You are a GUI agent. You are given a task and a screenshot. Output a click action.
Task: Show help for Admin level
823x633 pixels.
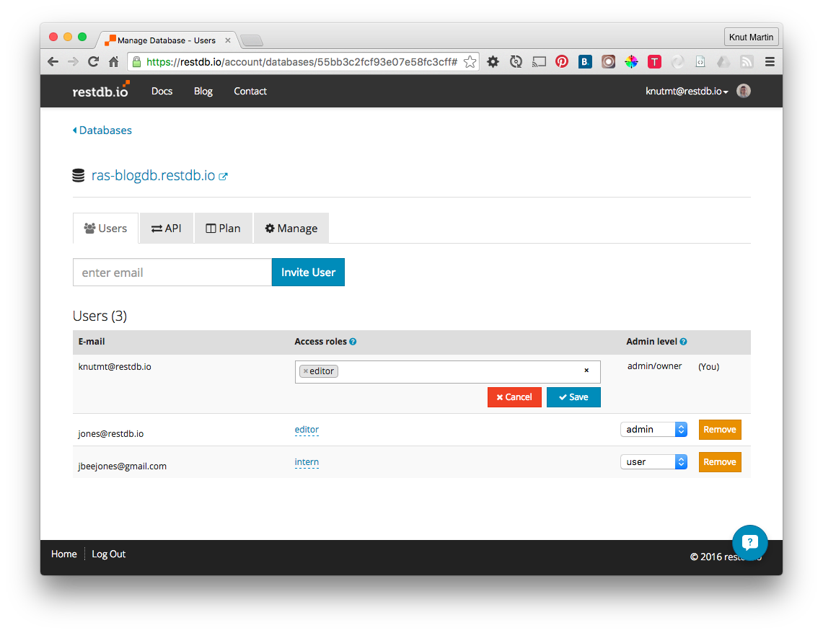tap(683, 342)
